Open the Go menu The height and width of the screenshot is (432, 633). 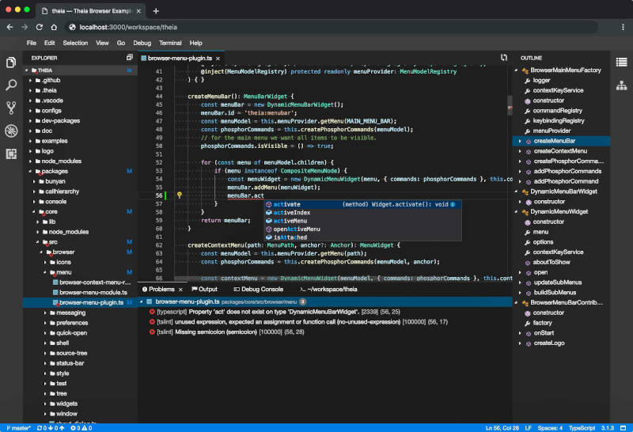[121, 43]
